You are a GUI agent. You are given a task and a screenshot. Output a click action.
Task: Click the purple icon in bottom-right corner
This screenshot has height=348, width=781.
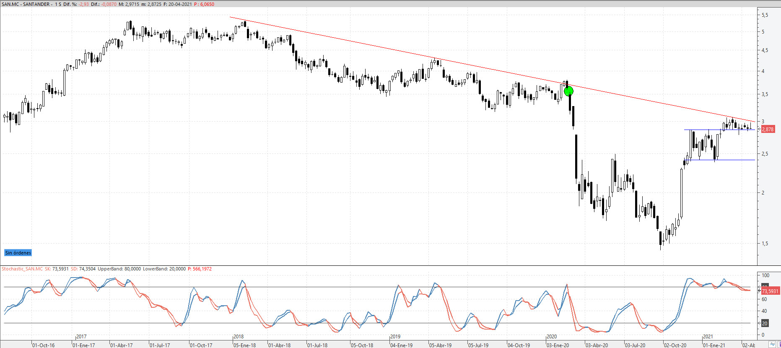coord(780,344)
